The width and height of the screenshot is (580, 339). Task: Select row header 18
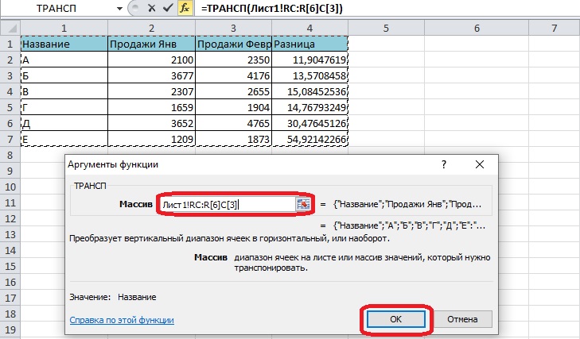coord(10,314)
